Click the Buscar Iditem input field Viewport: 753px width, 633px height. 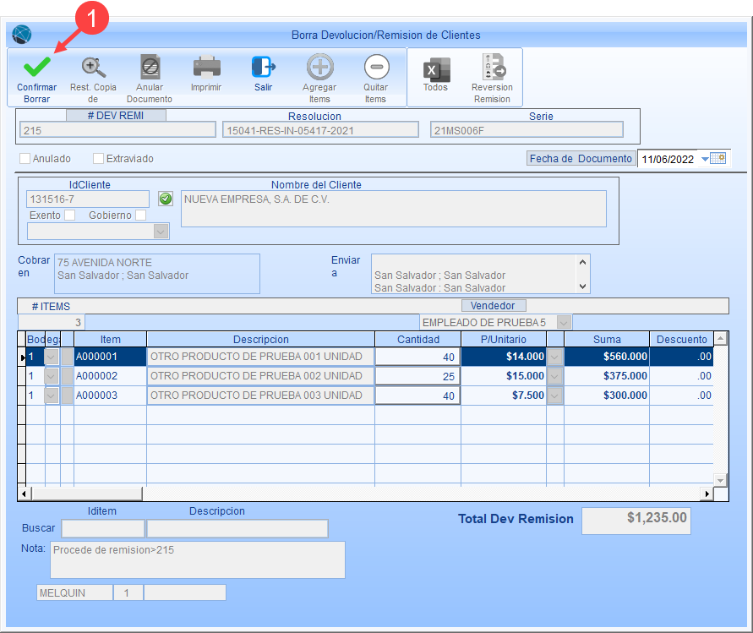click(103, 528)
